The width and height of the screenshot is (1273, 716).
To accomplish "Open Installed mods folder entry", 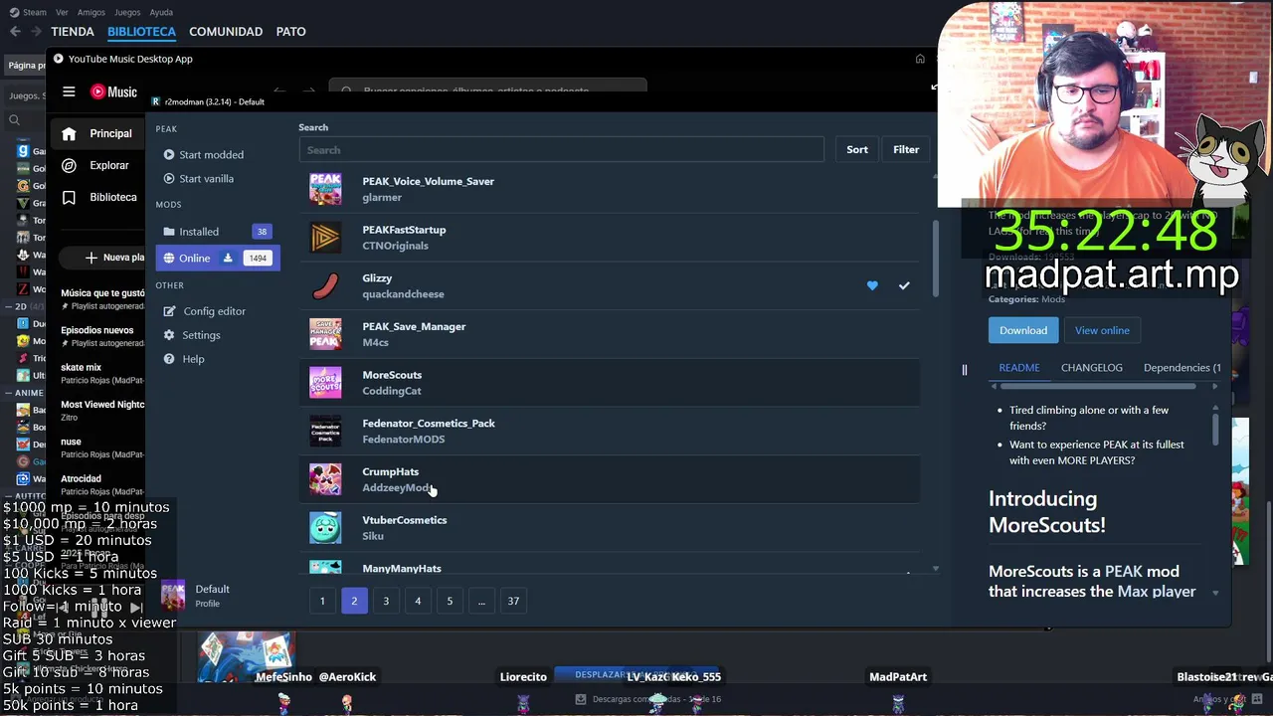I will pos(218,232).
